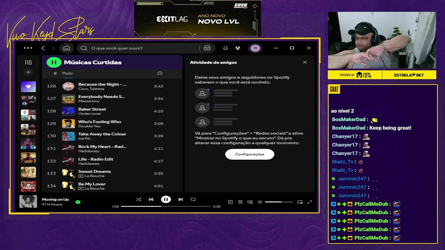Click the BoxMakerDad "Keep being great!" message
Screen dimensions: 445x250
pyautogui.click(x=371, y=128)
